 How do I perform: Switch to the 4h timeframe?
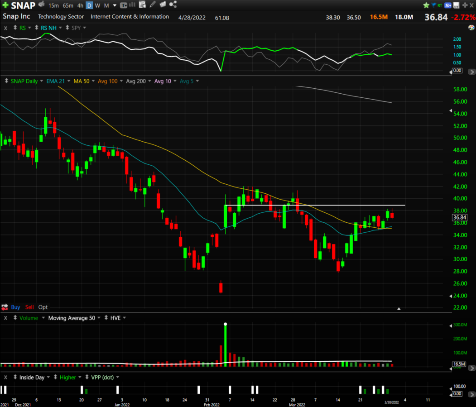[80, 5]
